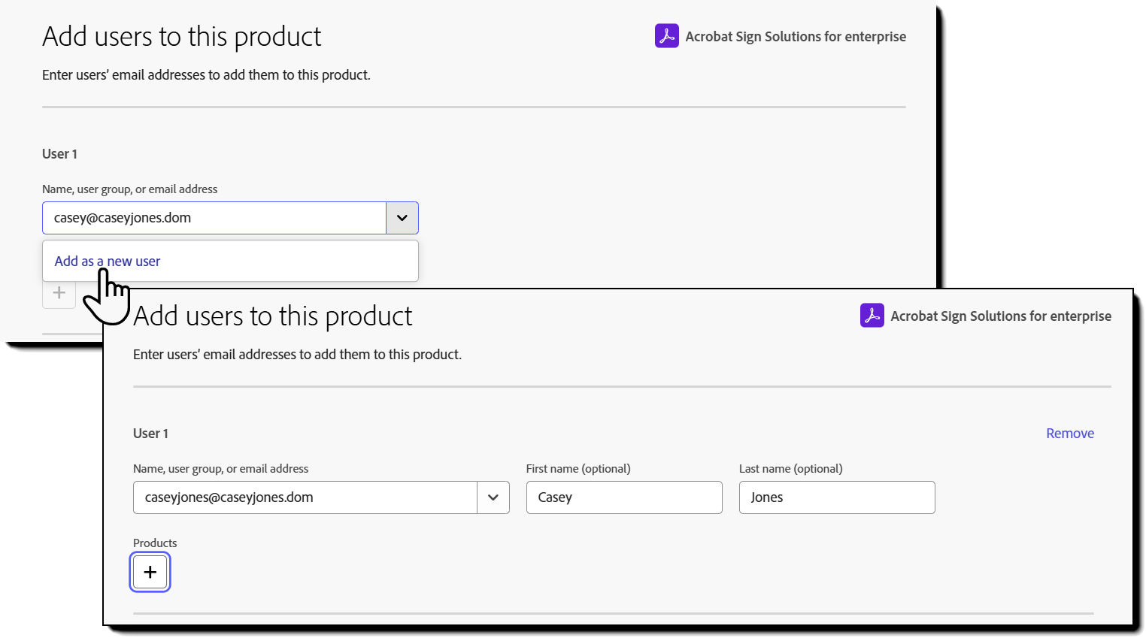
Task: Click the Jones text in Last name box
Action: coord(766,497)
